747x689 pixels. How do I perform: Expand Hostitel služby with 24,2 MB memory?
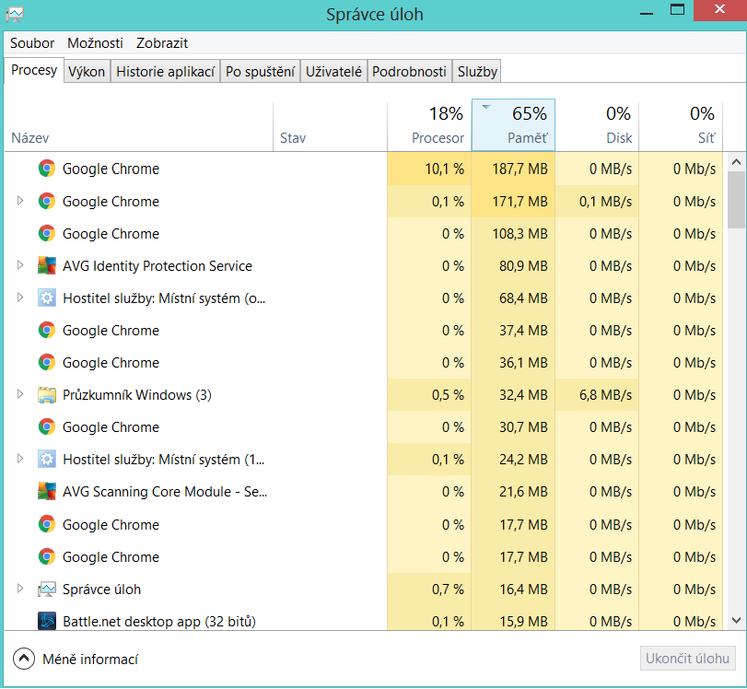(x=20, y=459)
